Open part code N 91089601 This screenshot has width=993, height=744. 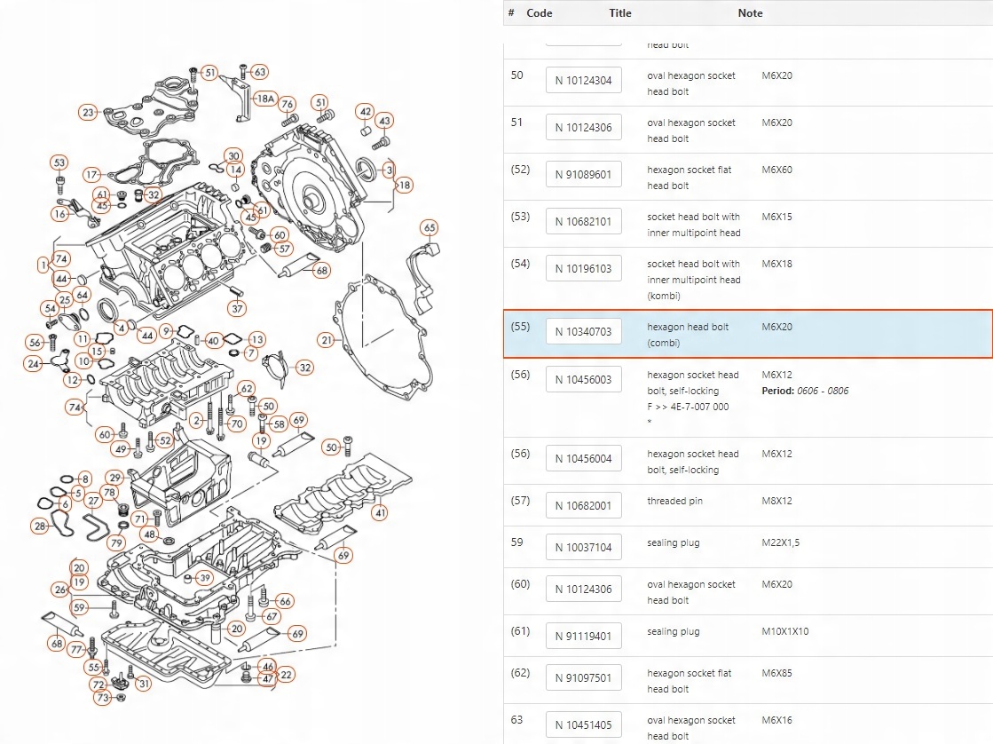click(x=583, y=174)
